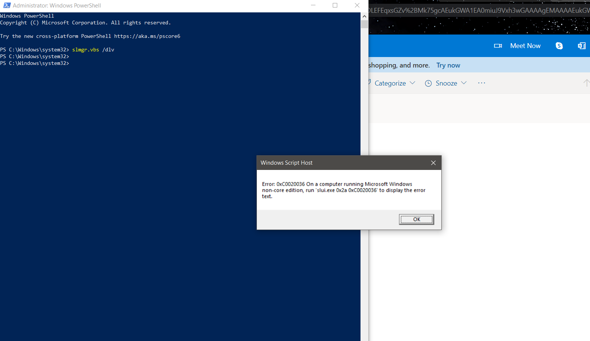Click OK in the Windows Script Host dialog
Screen dimensions: 590x341
[416, 219]
